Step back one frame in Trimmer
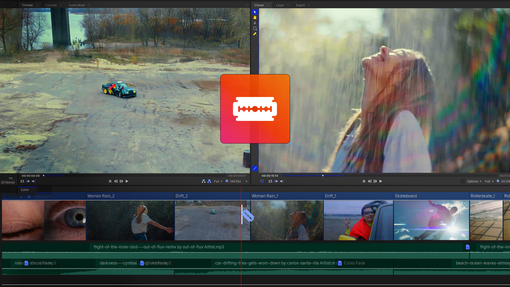510x287 pixels. click(x=116, y=181)
